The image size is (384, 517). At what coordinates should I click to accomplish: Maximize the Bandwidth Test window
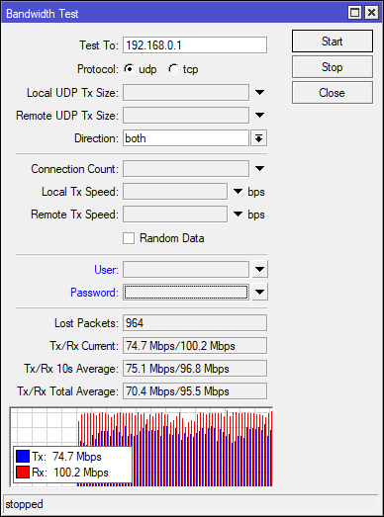354,13
